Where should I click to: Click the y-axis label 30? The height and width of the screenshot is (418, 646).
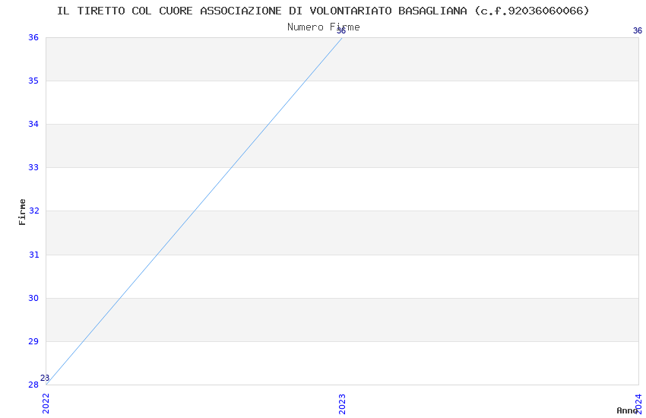pyautogui.click(x=33, y=298)
